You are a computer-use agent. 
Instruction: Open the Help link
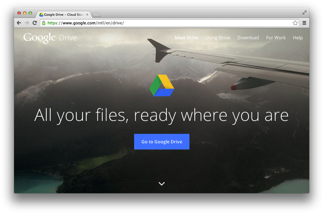click(297, 38)
